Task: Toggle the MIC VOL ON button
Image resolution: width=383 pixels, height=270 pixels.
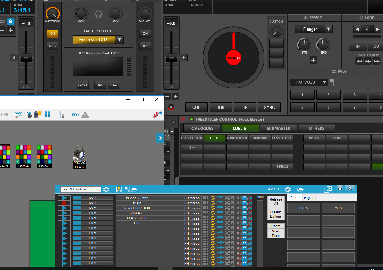Action: point(145,33)
